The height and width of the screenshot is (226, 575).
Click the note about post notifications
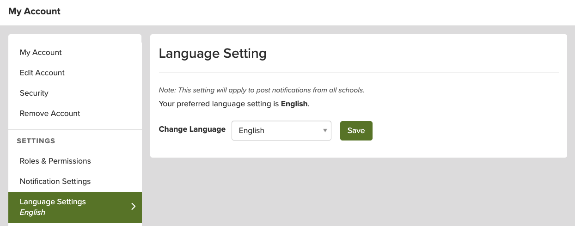pyautogui.click(x=261, y=90)
